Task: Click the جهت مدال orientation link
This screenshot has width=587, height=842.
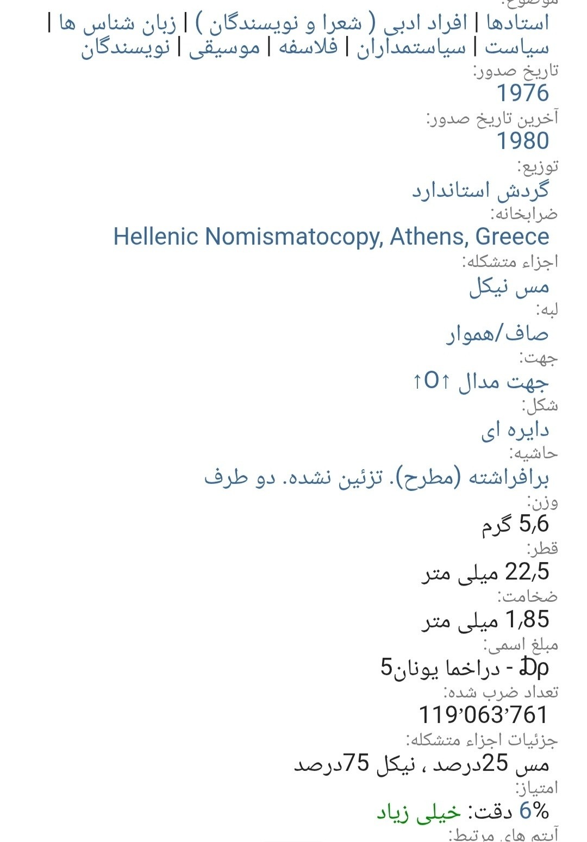Action: pos(503,382)
